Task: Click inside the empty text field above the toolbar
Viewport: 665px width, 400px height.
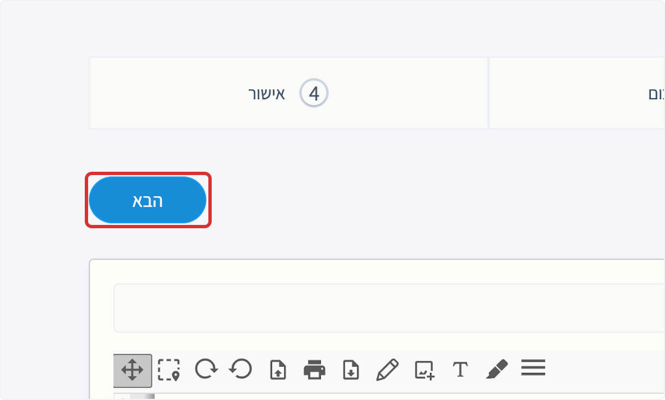Action: tap(388, 308)
